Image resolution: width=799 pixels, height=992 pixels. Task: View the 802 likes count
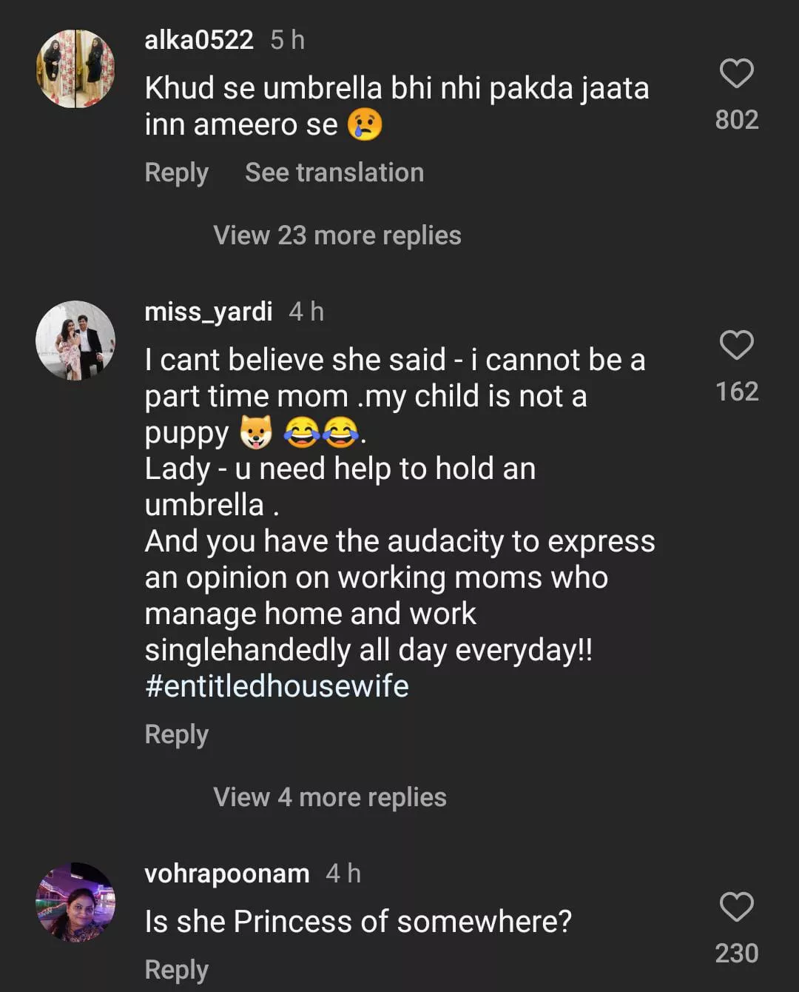[736, 120]
